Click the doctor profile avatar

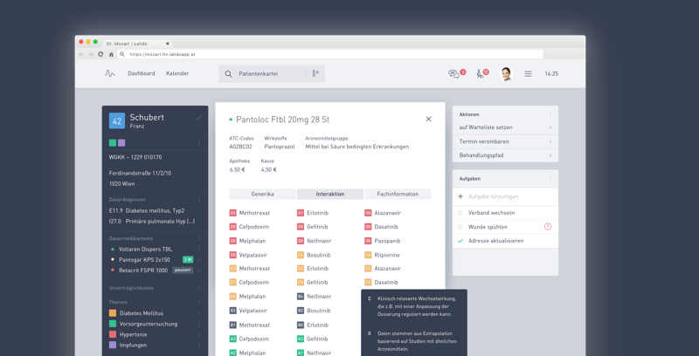(506, 74)
